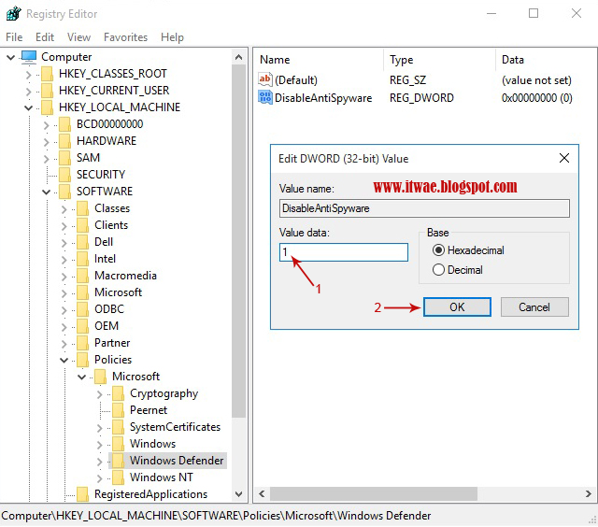
Task: Expand the Windows NT node
Action: [x=100, y=477]
